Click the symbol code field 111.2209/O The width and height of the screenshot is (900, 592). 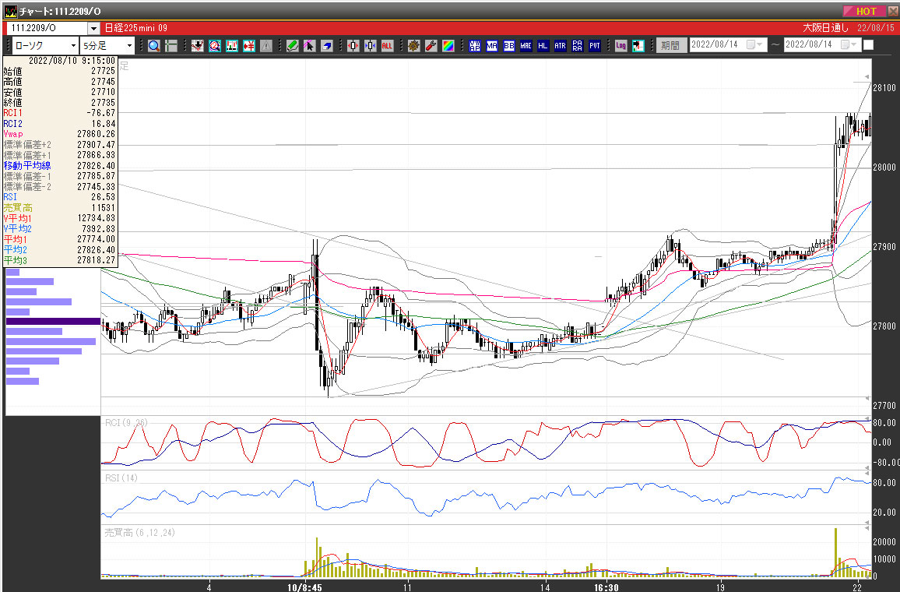pos(47,27)
